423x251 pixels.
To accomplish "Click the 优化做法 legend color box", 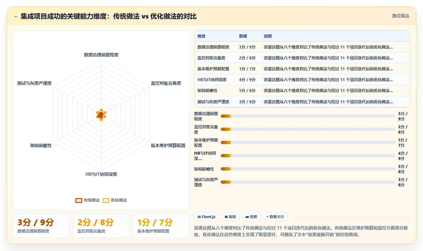I will (x=106, y=200).
